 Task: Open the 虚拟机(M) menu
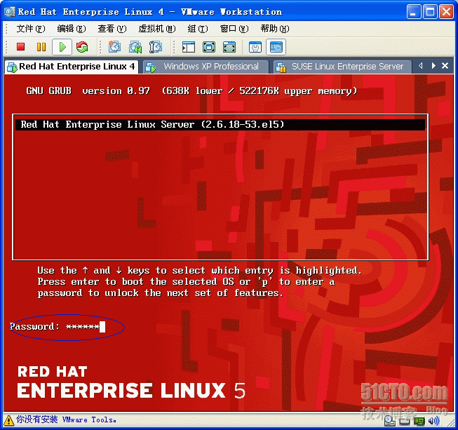pyautogui.click(x=157, y=29)
